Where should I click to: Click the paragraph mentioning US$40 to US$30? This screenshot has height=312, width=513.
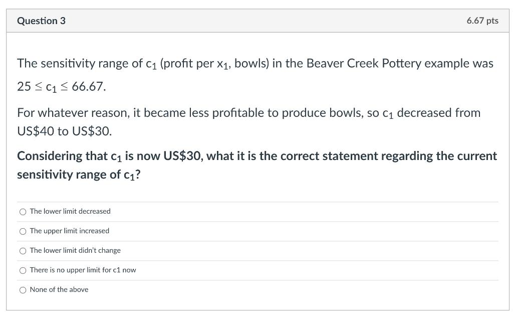[x=249, y=122]
